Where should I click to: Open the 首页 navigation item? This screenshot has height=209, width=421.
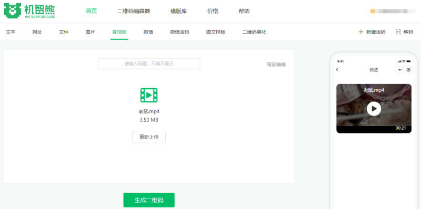tap(91, 11)
